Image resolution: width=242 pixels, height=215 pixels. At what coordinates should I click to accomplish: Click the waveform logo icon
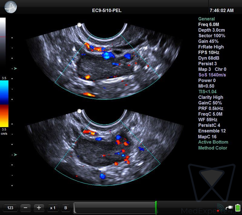tap(11, 7)
